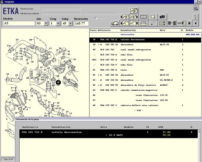Go to next blank illustration page

coord(134,23)
